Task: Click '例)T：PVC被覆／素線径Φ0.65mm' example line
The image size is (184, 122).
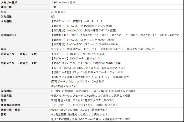Action: point(90,119)
